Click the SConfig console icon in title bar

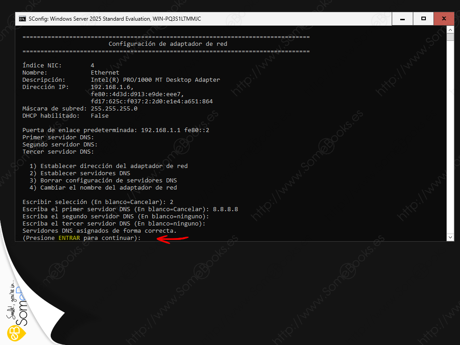pyautogui.click(x=22, y=19)
